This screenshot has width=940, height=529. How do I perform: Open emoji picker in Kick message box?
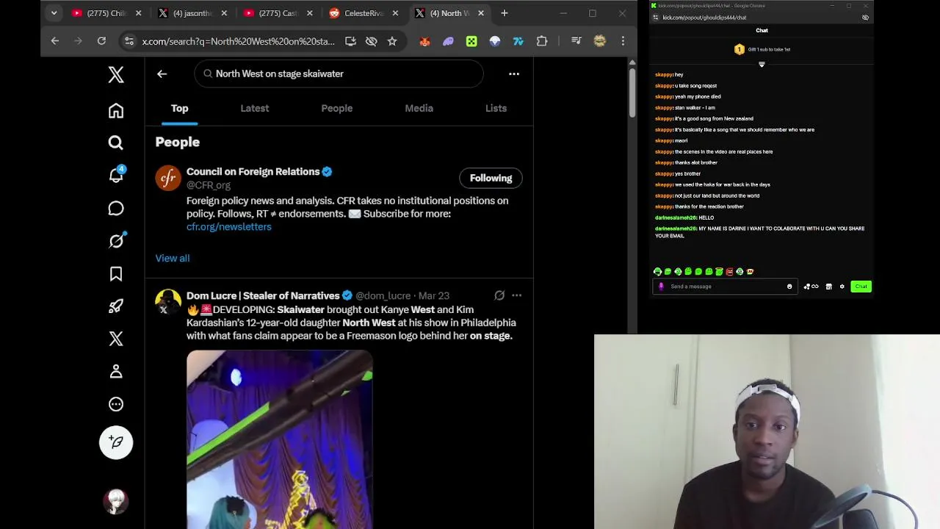tap(789, 287)
